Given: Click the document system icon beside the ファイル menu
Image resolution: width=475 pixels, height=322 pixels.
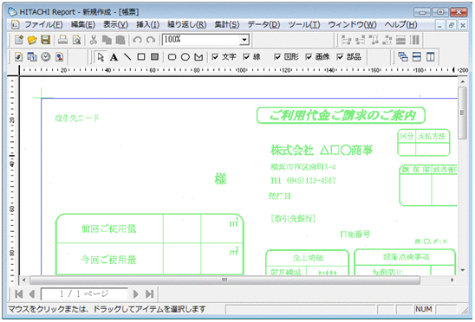Looking at the screenshot, I should 15,24.
